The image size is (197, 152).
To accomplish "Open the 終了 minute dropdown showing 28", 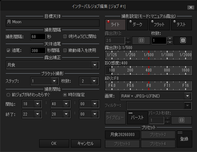I will coord(66,114).
